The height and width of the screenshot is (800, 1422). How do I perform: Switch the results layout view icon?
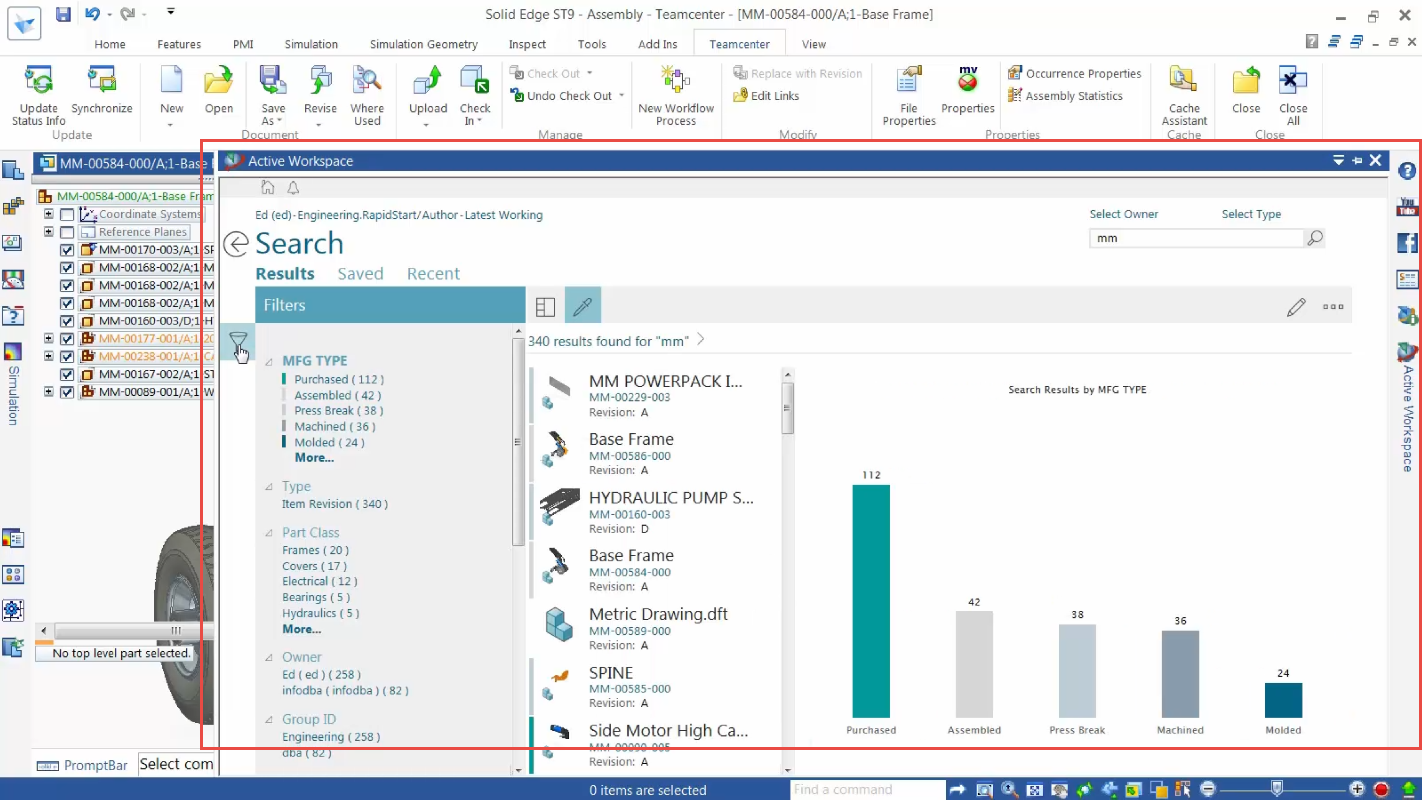pos(545,307)
